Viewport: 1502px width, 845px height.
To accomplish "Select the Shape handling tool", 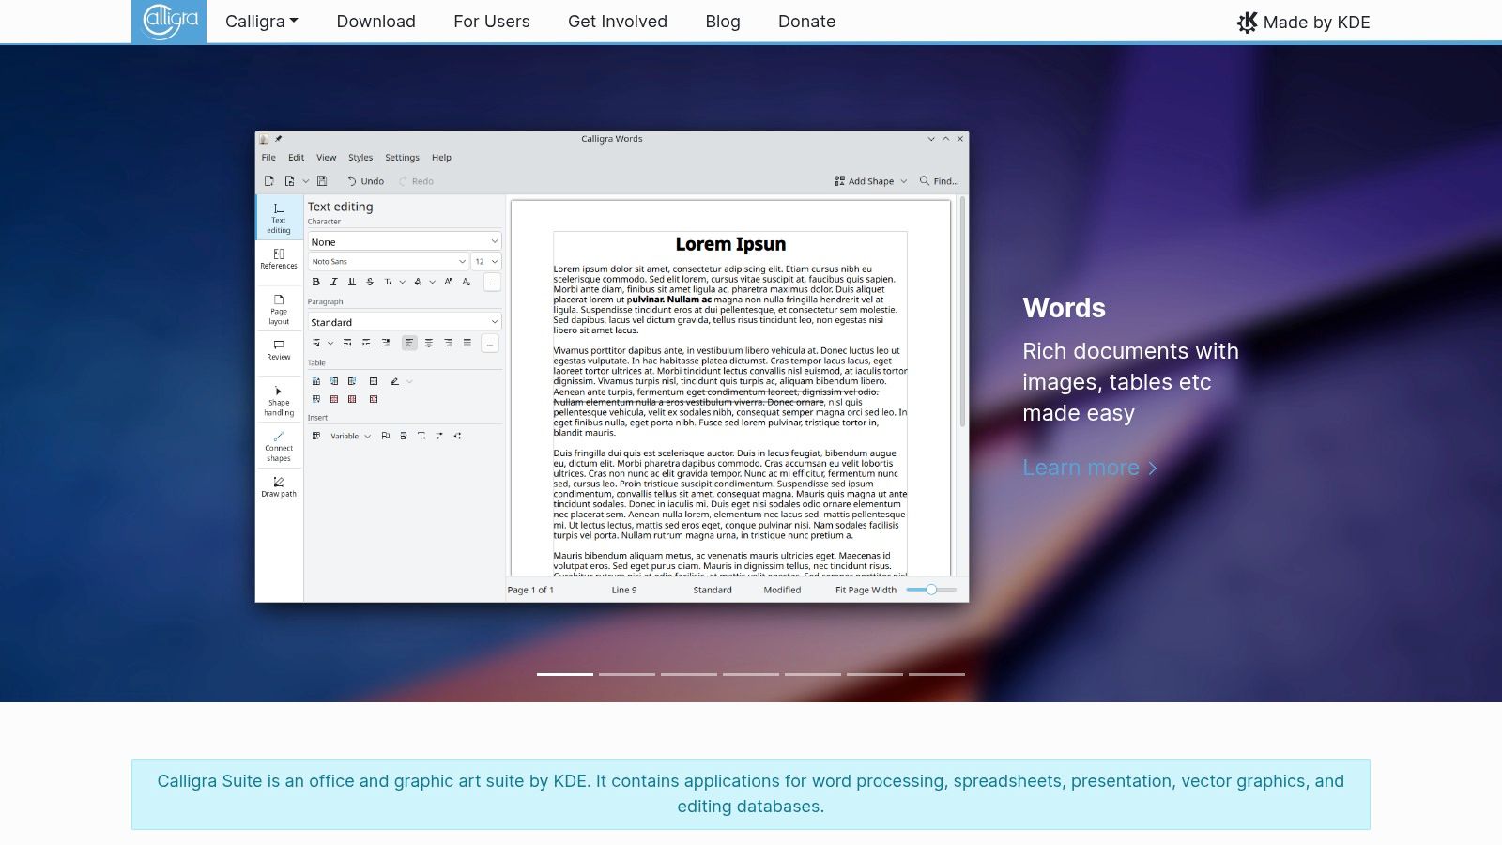I will coord(279,401).
